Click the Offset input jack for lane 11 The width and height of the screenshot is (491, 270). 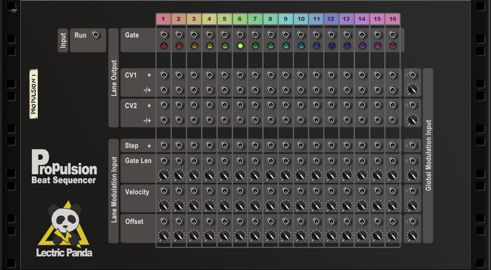[x=316, y=221]
